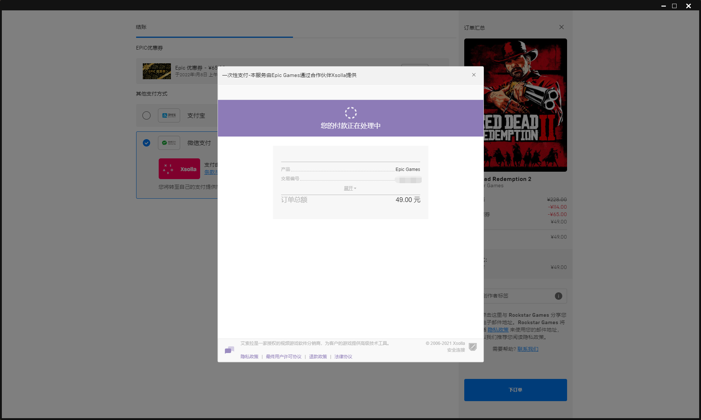
Task: Click the Red Dead Redemption 2 cover art
Action: tap(525, 105)
